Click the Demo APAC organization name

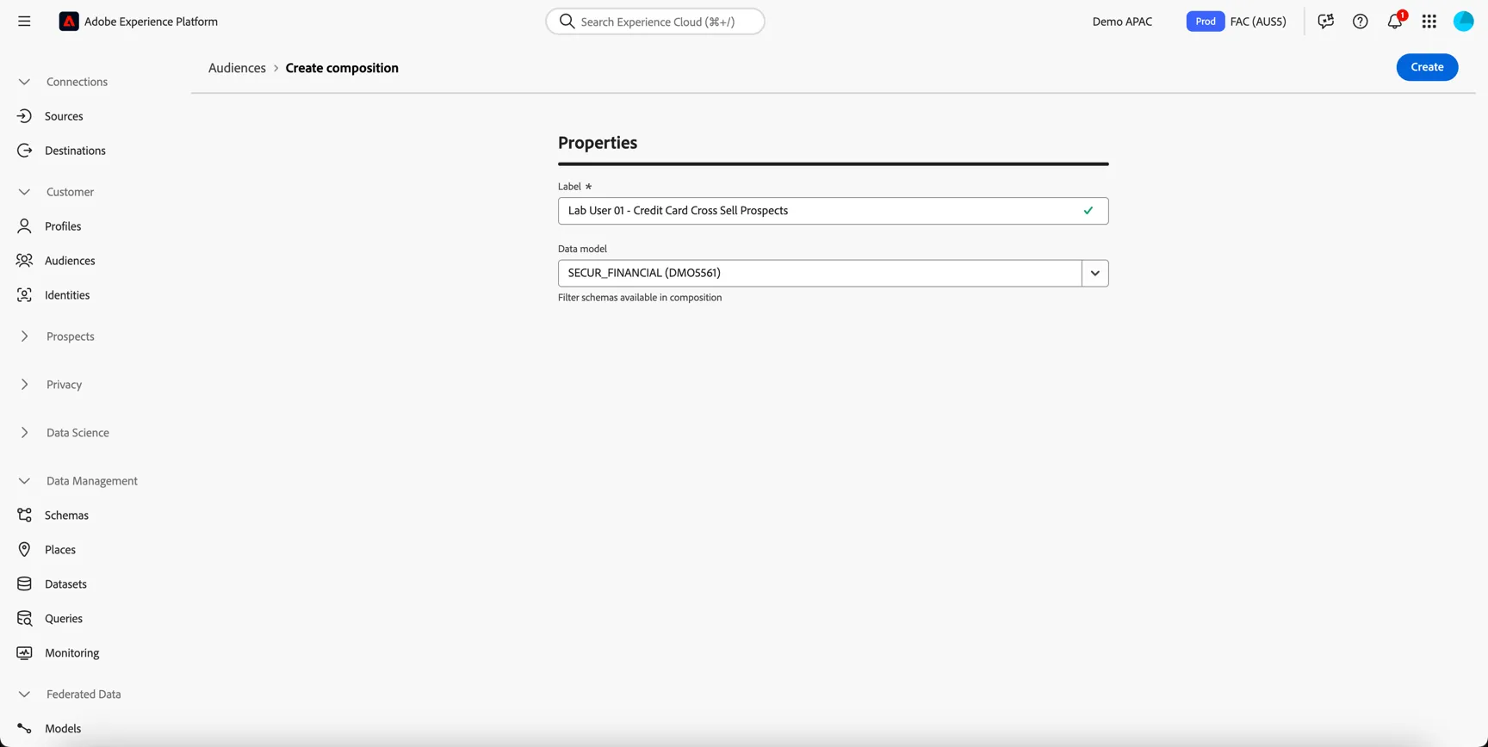coord(1122,22)
